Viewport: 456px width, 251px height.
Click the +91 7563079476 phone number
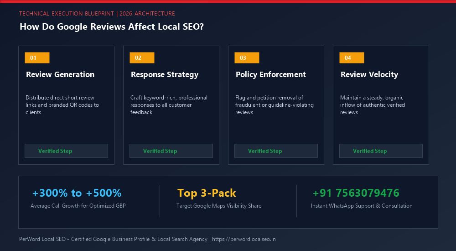tap(356, 193)
